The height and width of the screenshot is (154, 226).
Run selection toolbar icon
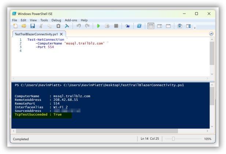click(107, 26)
